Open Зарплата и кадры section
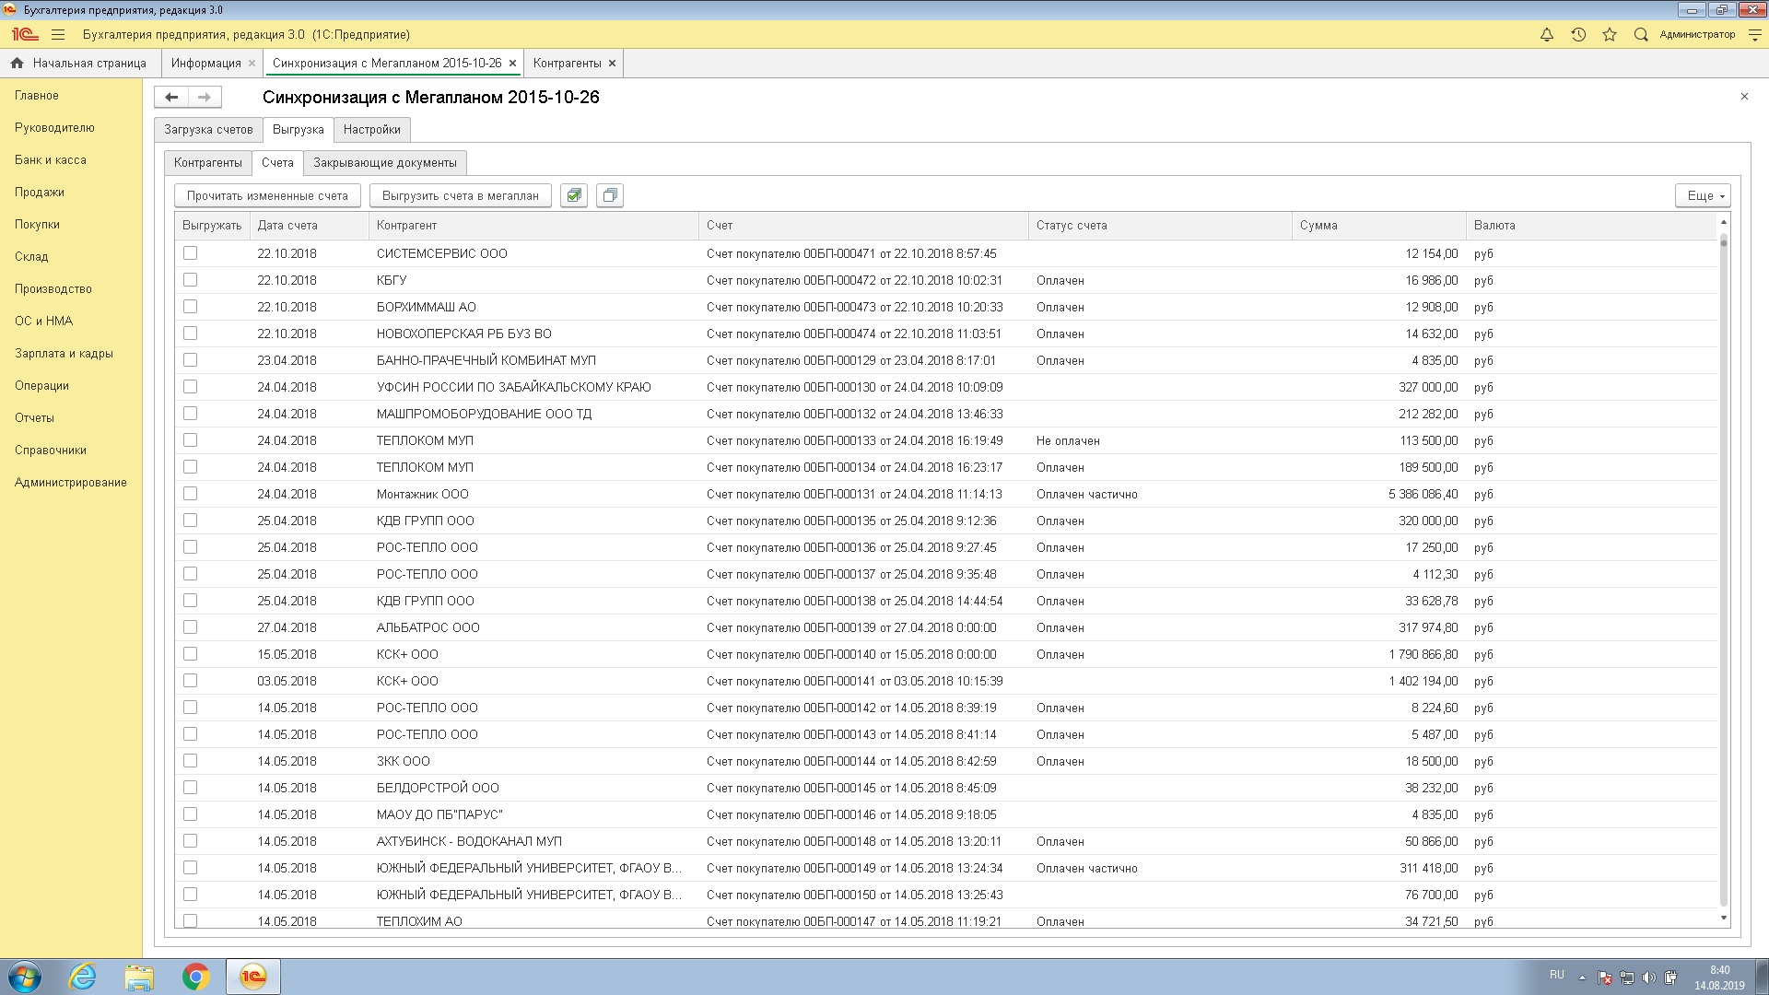Screen dimensions: 1769x995 click(64, 354)
